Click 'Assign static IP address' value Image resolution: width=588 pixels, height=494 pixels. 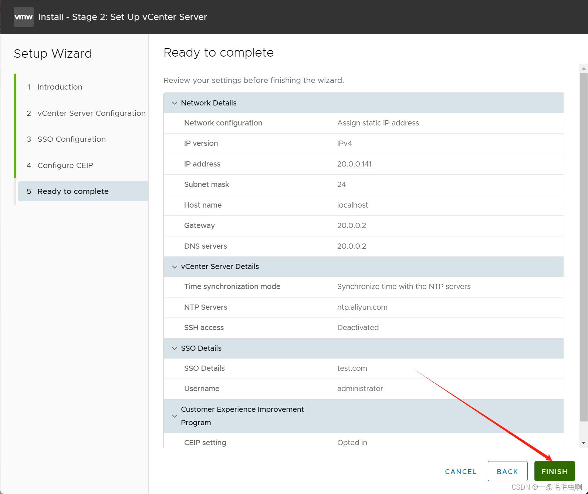click(x=378, y=123)
